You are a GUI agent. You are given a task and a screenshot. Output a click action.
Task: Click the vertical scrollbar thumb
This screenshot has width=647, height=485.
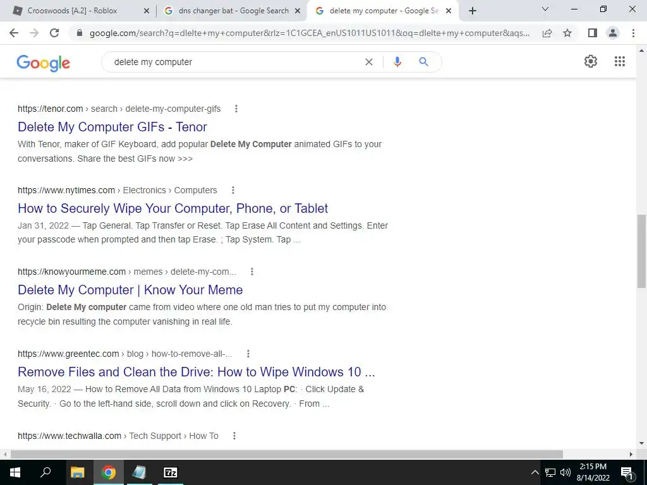click(641, 251)
